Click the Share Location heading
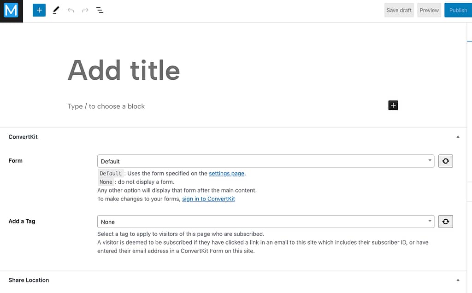This screenshot has width=472, height=293. coord(29,280)
